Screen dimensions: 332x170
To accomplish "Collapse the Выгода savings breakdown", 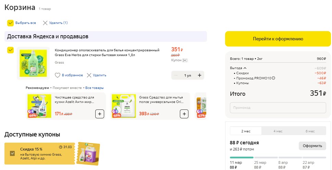I will (x=245, y=68).
